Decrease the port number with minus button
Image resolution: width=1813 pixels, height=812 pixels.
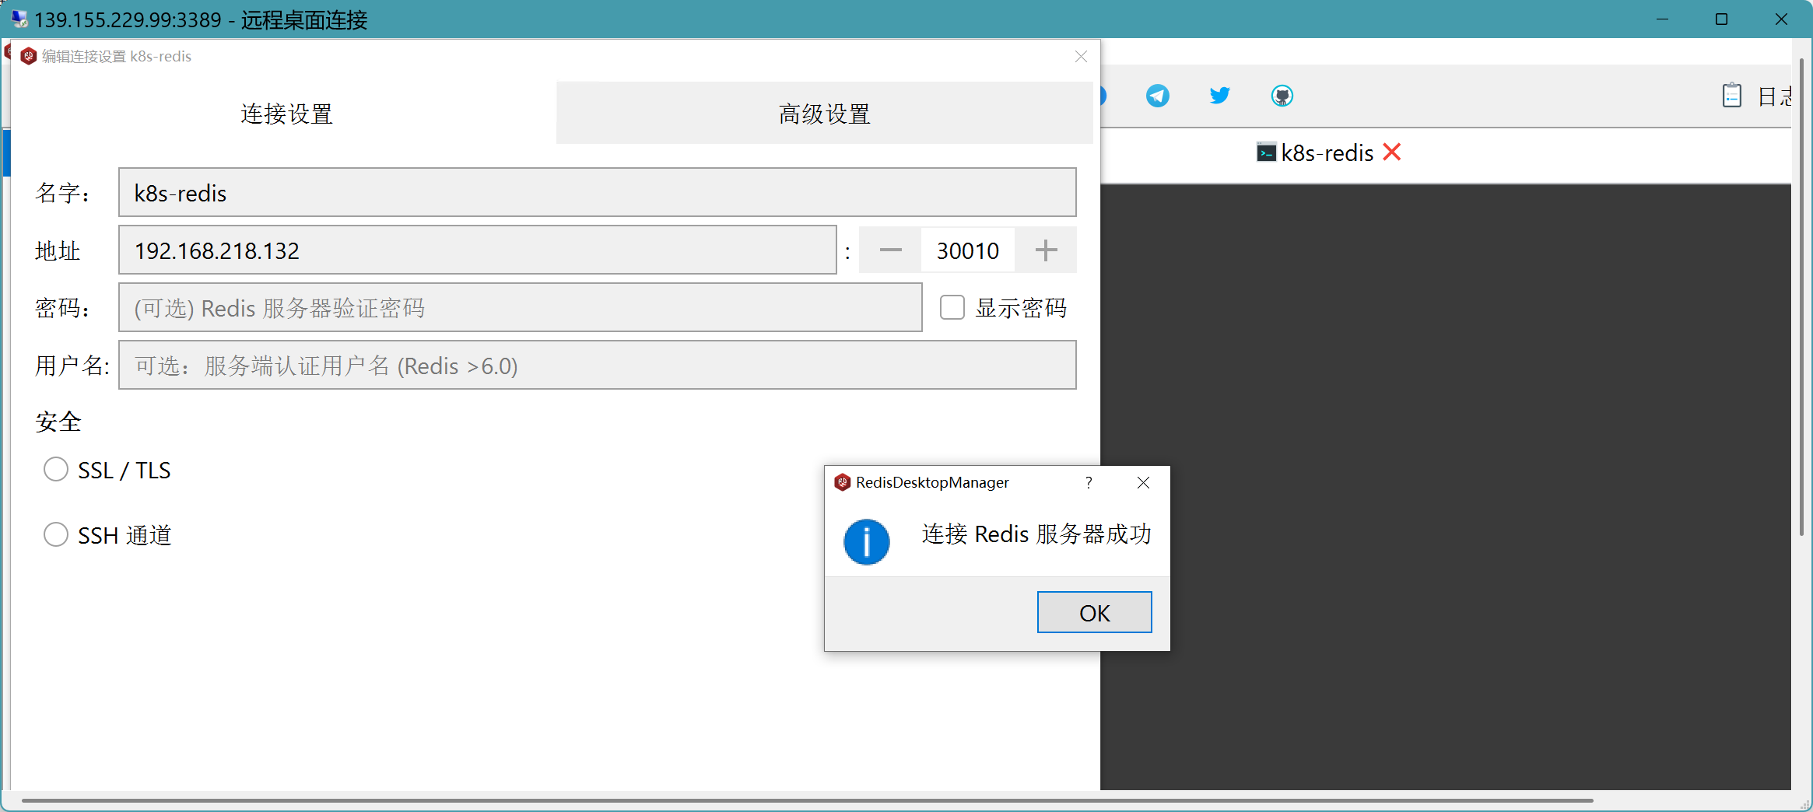tap(890, 250)
